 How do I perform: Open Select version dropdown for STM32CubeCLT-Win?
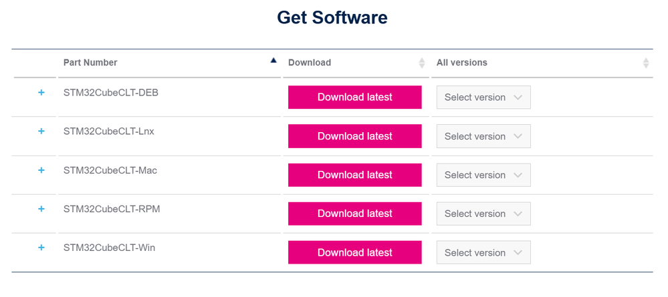(483, 252)
